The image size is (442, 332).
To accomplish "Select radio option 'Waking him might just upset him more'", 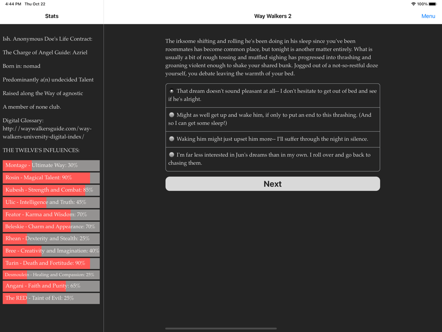I will point(273,139).
